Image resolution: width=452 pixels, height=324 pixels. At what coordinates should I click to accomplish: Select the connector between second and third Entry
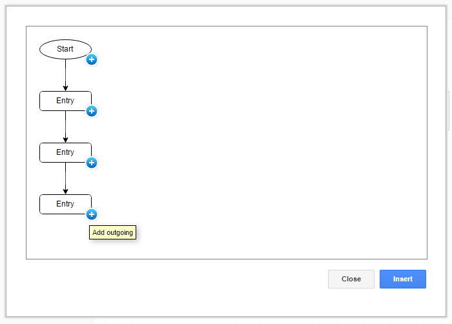65,177
